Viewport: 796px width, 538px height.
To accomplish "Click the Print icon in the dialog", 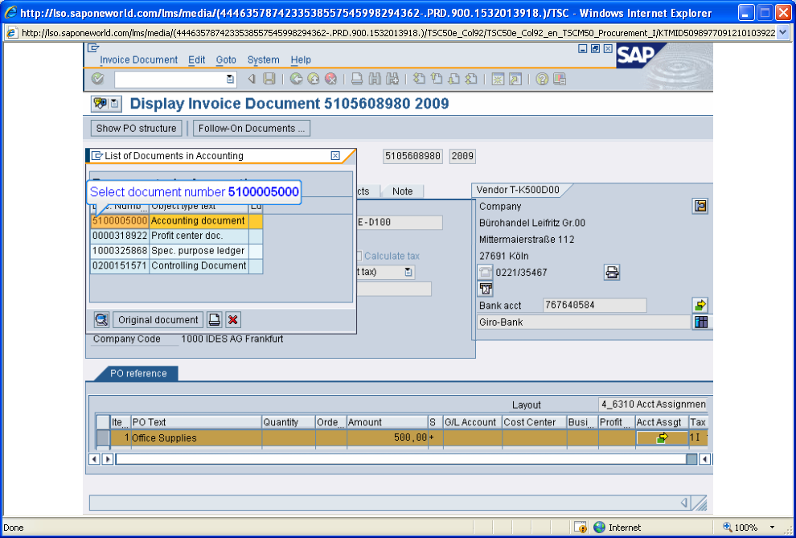I will coord(215,320).
